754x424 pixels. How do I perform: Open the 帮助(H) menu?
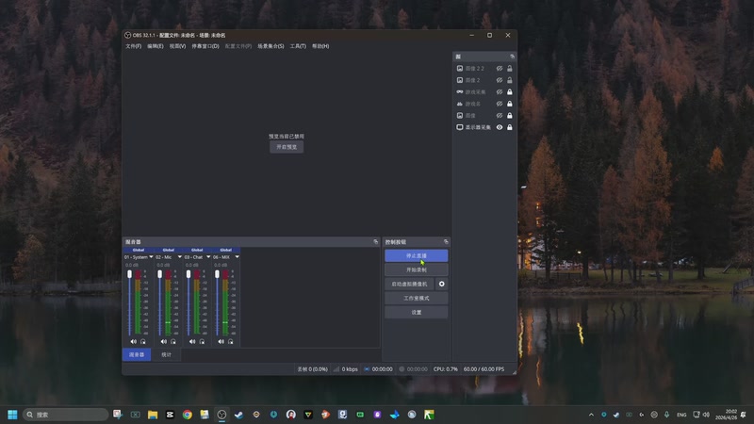(x=320, y=46)
